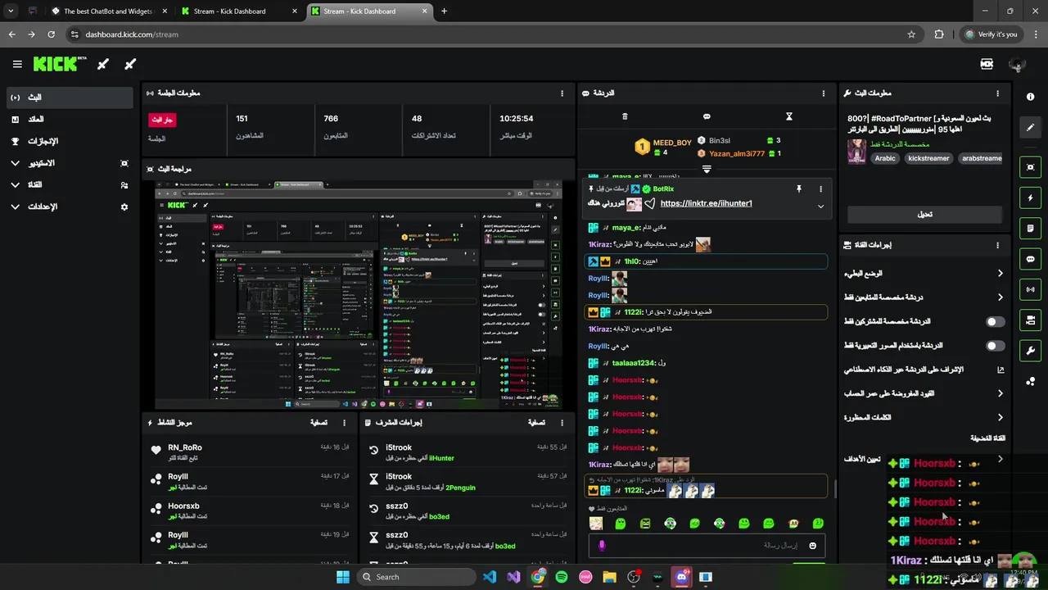The image size is (1048, 590).
Task: Click 2Penguin name in moderator actions
Action: click(460, 488)
